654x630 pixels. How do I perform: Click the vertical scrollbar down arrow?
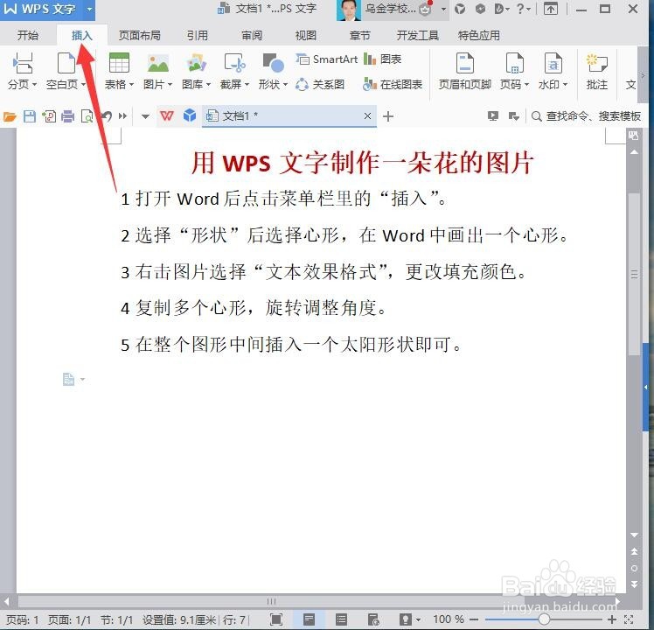click(635, 535)
